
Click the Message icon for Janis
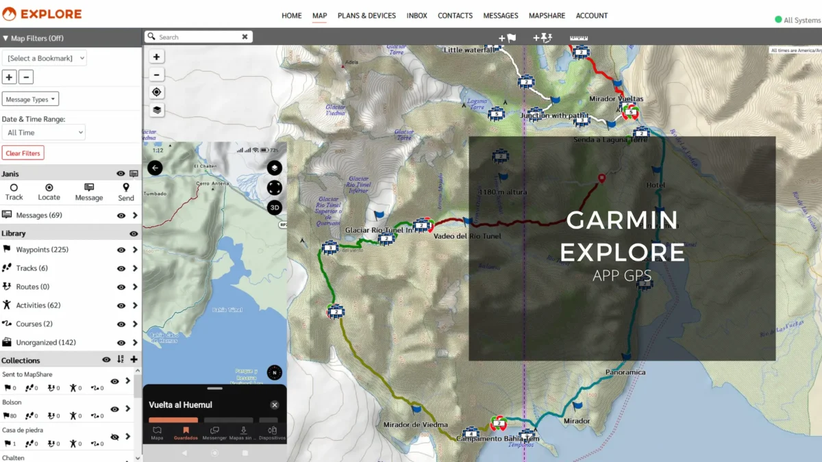tap(89, 192)
